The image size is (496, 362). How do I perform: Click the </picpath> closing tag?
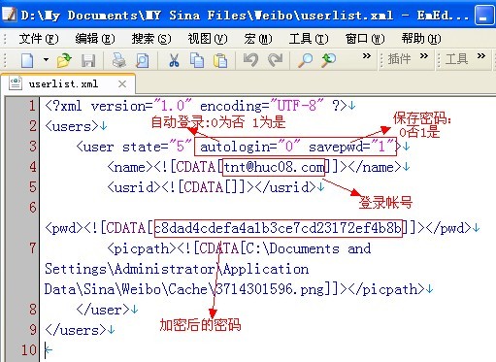(386, 289)
